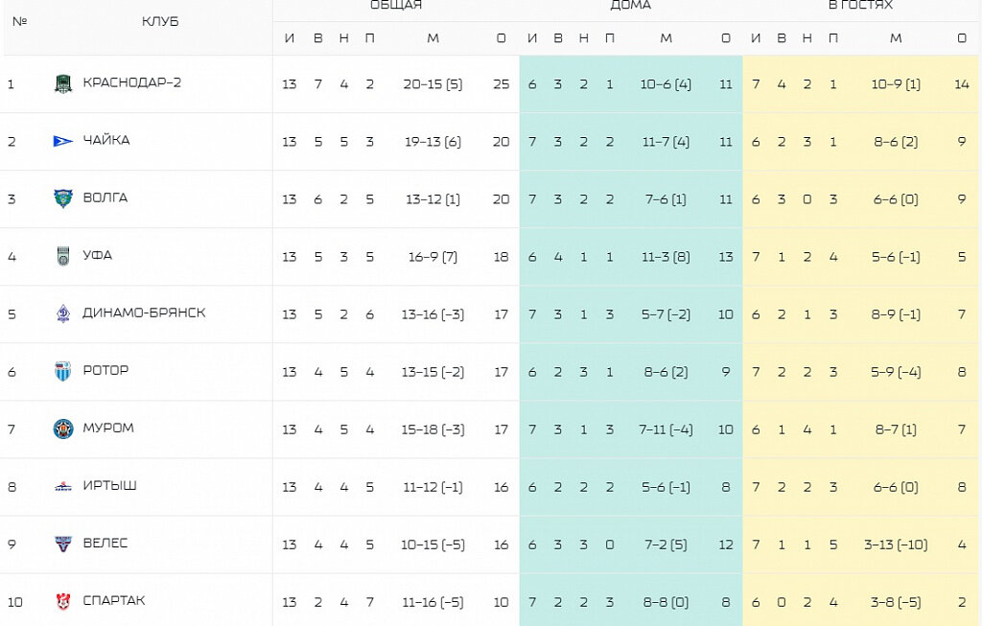Image resolution: width=982 pixels, height=626 pixels.
Task: Click the Краснодар-2 club logo
Action: tap(63, 84)
